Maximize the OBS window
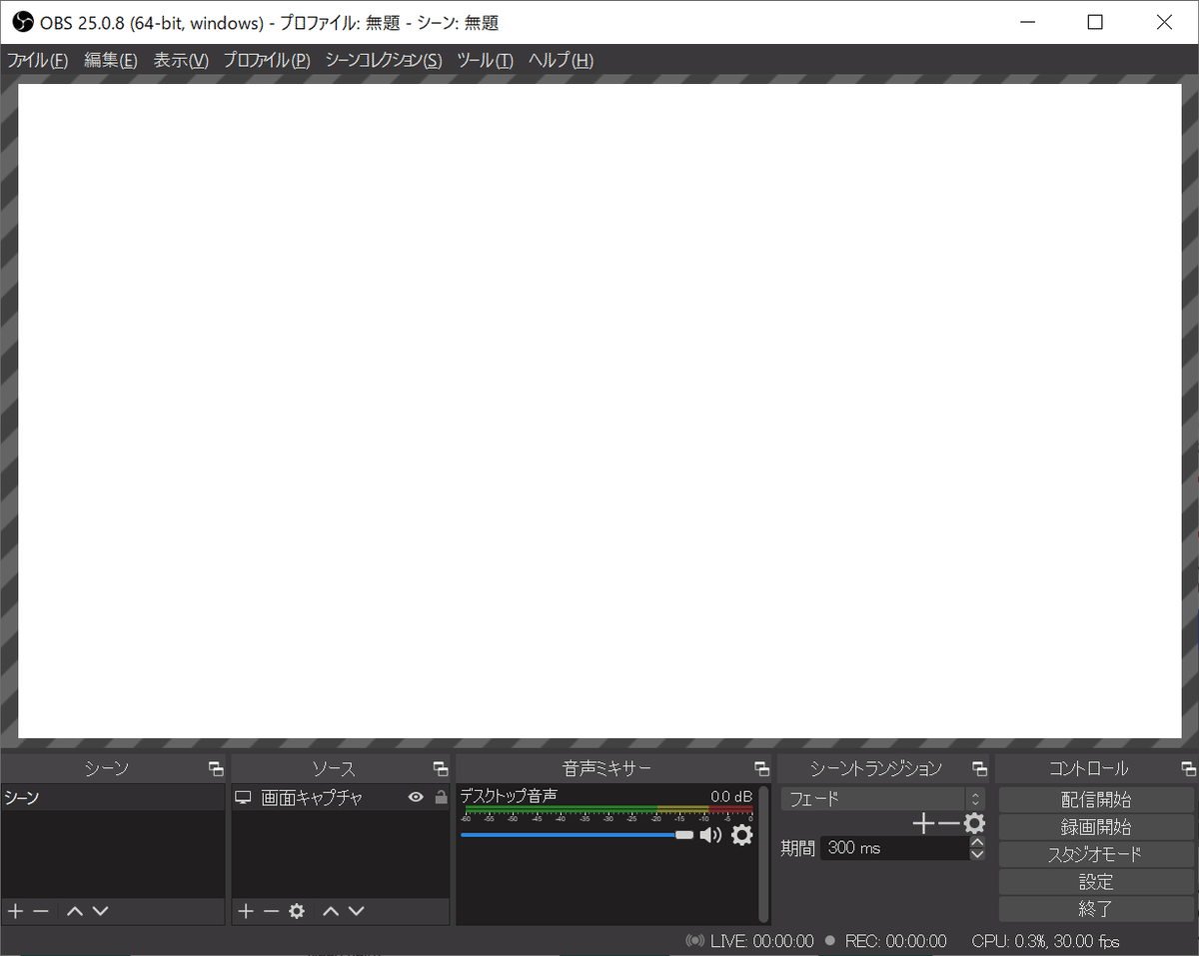This screenshot has height=956, width=1199. pyautogui.click(x=1095, y=22)
